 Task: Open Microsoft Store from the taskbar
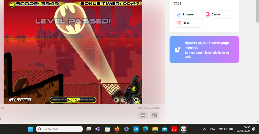[107, 129]
